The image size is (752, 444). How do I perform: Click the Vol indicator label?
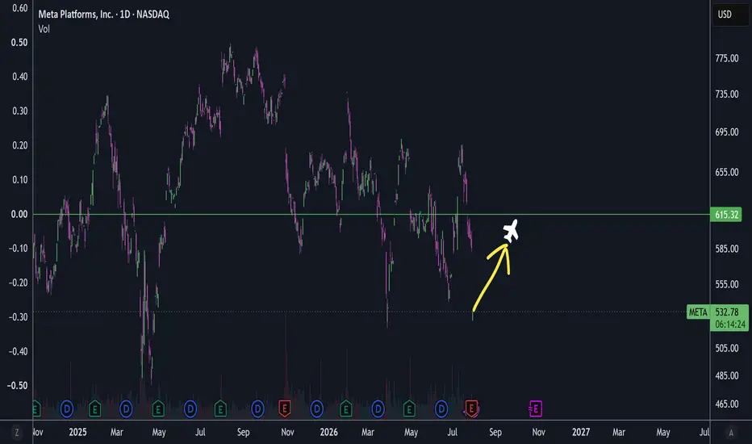[x=44, y=29]
